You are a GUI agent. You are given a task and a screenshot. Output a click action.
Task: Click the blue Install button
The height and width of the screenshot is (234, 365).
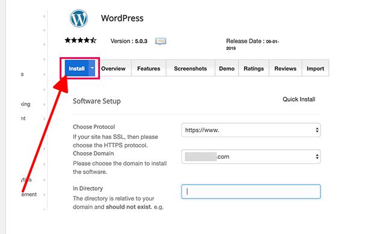point(77,69)
